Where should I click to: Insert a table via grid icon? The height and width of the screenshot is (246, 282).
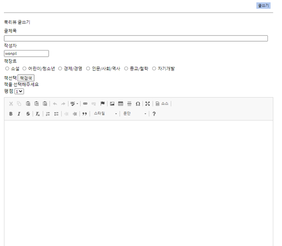[x=120, y=104]
